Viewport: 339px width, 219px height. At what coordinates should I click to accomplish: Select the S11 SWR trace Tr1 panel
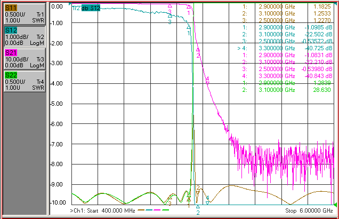point(25,14)
